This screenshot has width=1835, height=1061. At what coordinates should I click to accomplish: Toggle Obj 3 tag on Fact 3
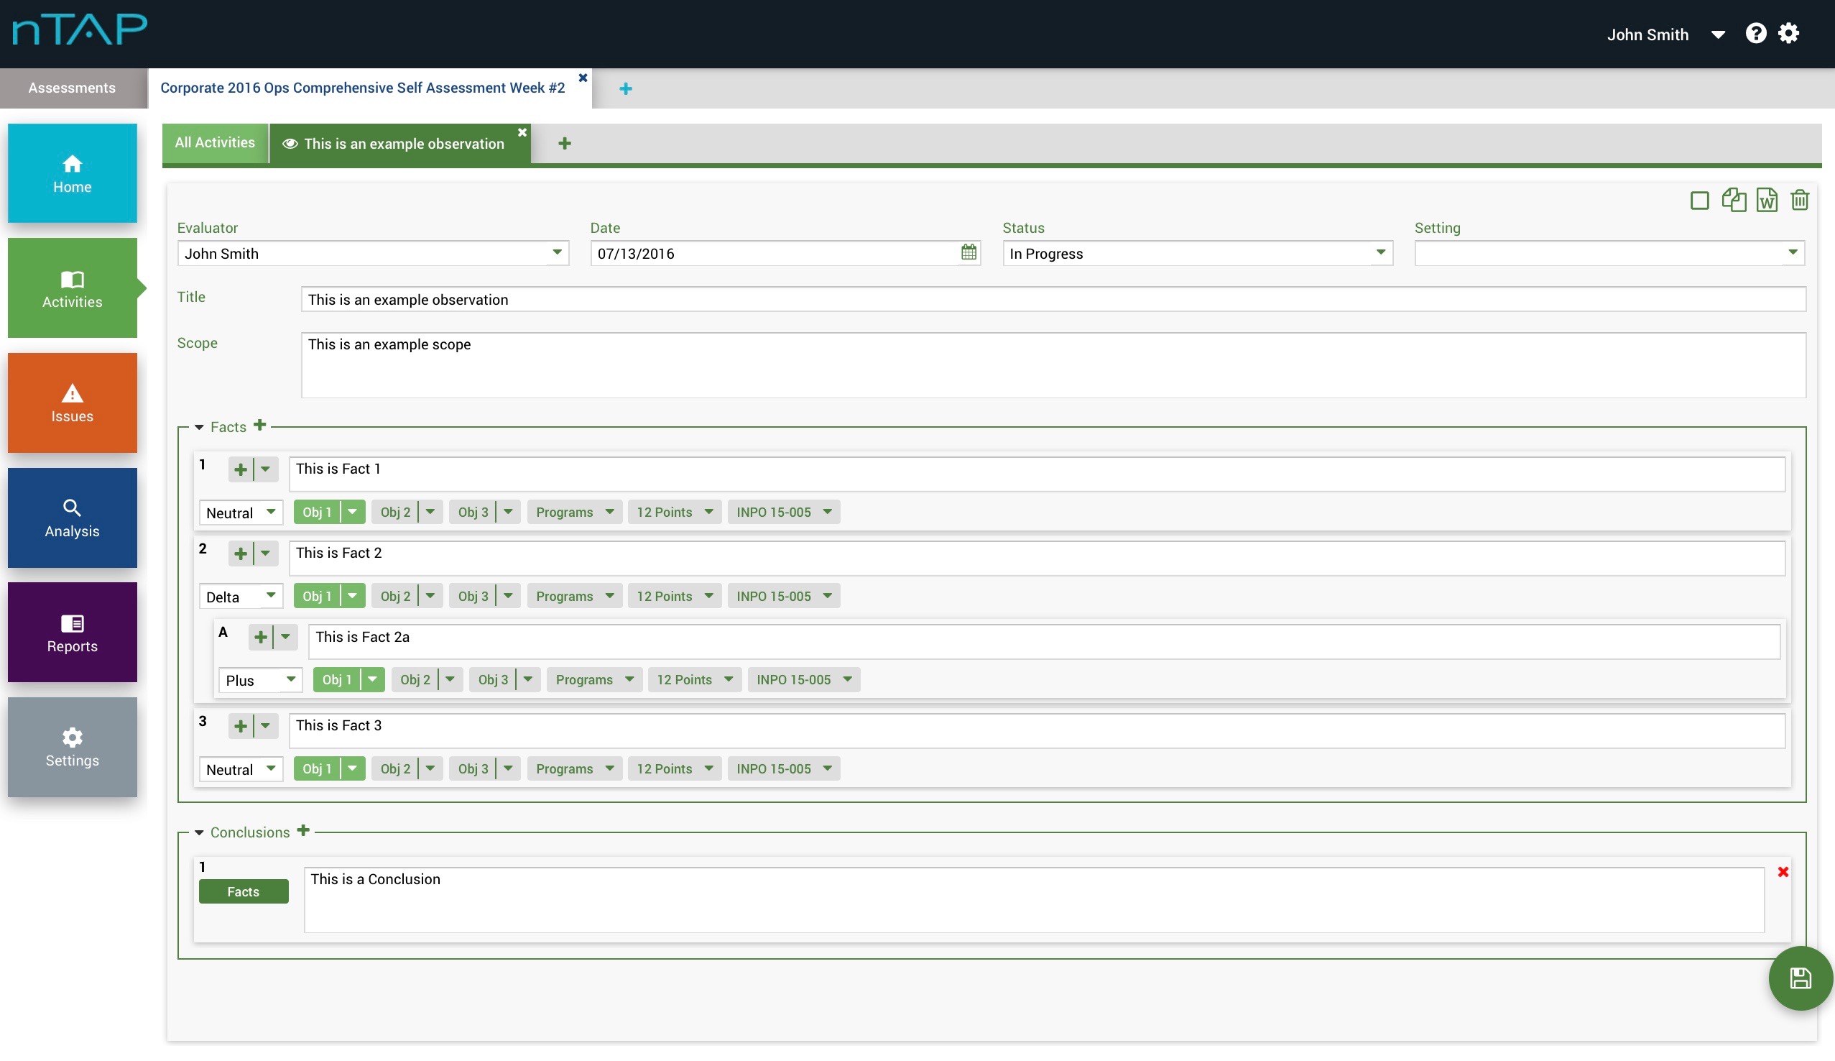pyautogui.click(x=473, y=768)
